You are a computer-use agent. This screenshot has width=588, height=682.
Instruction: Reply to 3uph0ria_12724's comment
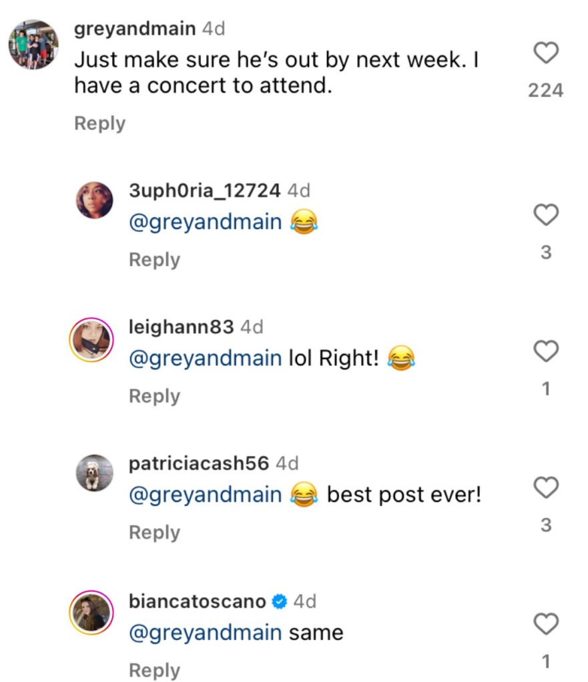[x=154, y=259]
